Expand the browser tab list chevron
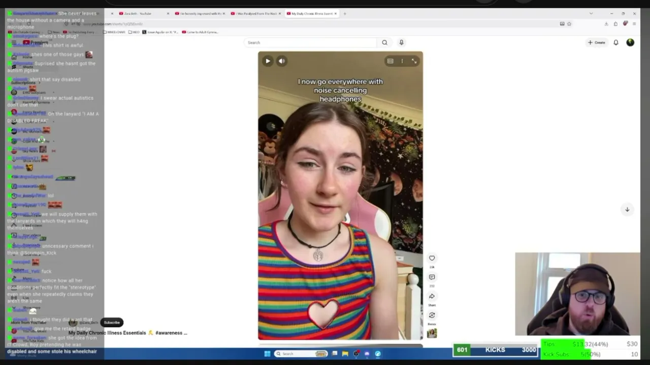Image resolution: width=650 pixels, height=365 pixels. pos(591,14)
